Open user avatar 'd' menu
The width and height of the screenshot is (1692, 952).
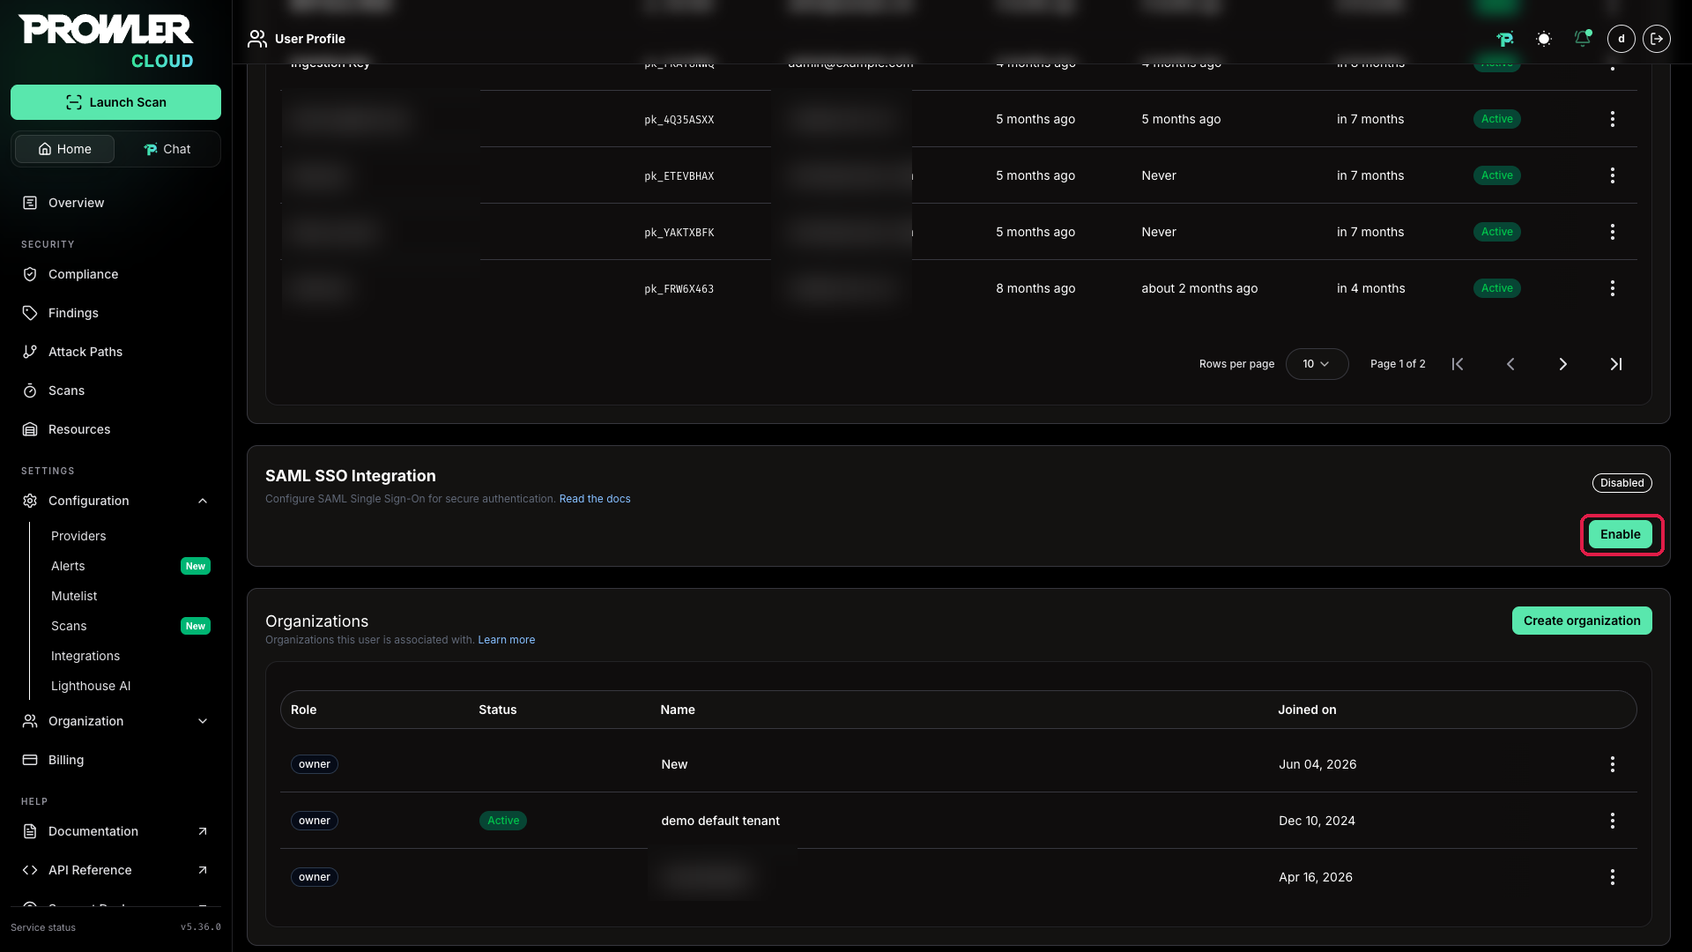[x=1621, y=39]
